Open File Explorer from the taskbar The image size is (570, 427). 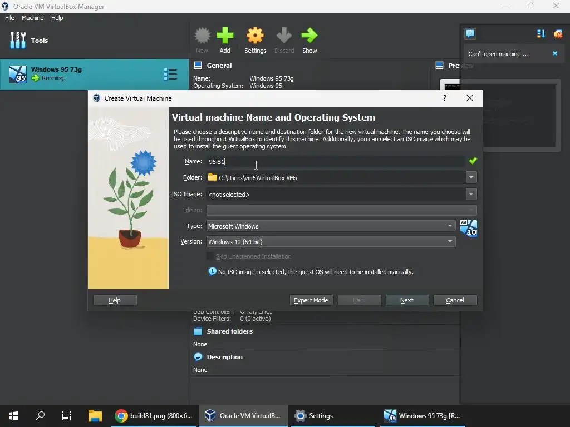coord(95,416)
